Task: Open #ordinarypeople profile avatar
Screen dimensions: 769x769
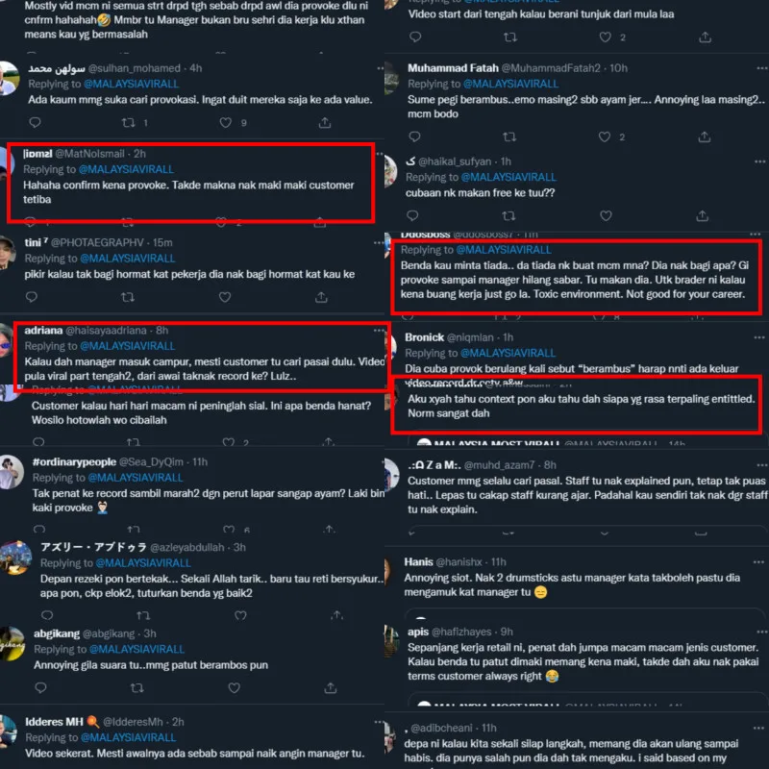Action: tap(11, 472)
